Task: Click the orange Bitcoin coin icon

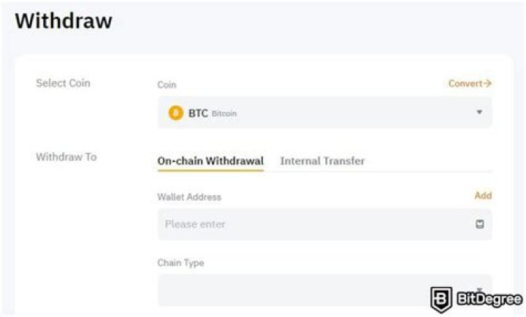Action: [x=175, y=113]
